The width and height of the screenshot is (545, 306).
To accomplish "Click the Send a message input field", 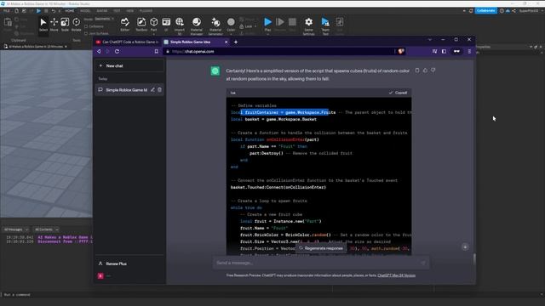I will point(321,263).
